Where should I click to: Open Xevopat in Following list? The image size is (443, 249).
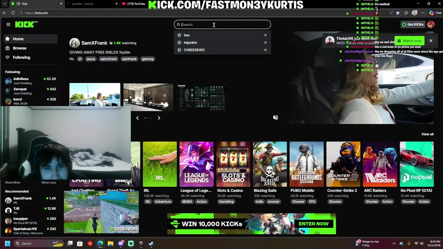[x=31, y=91]
